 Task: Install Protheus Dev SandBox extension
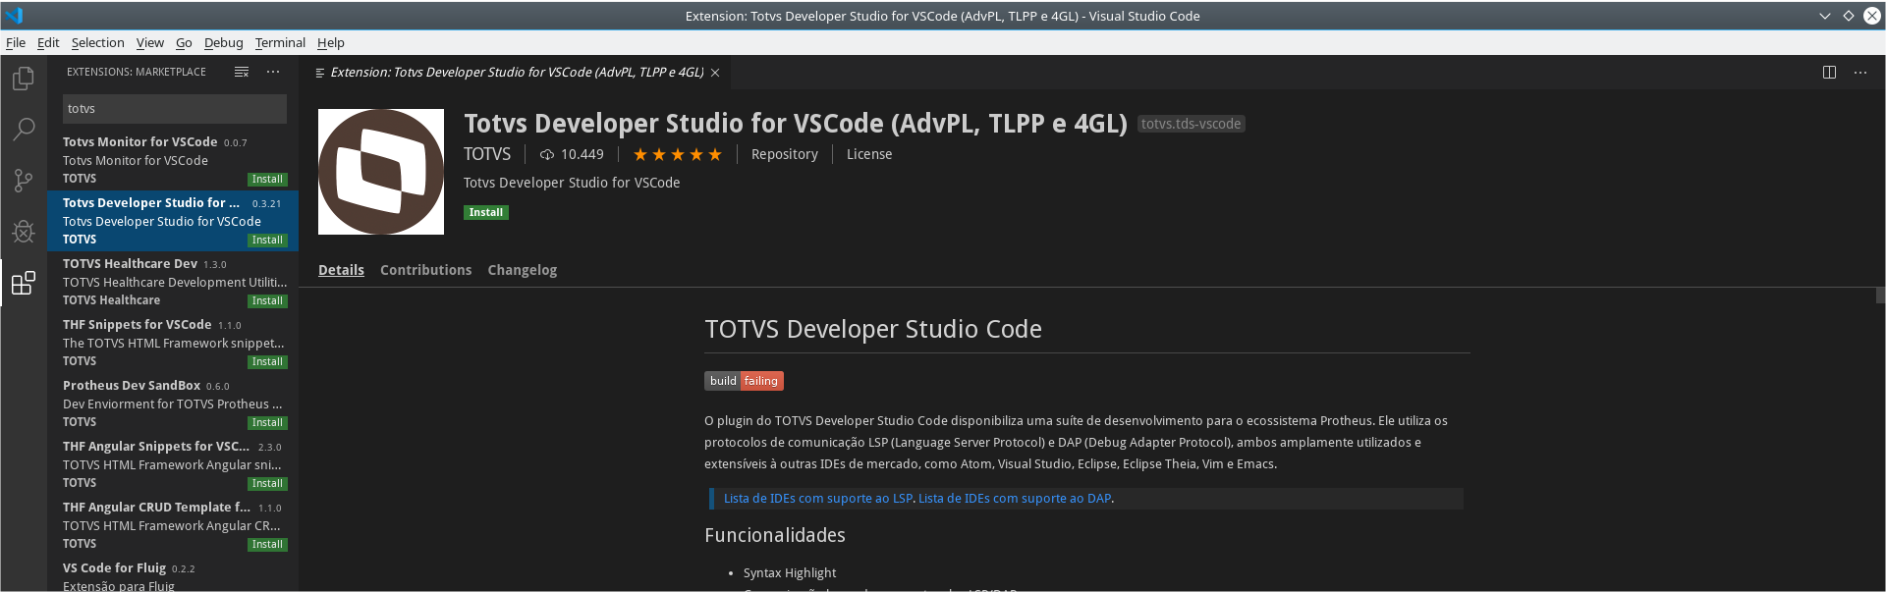267,423
